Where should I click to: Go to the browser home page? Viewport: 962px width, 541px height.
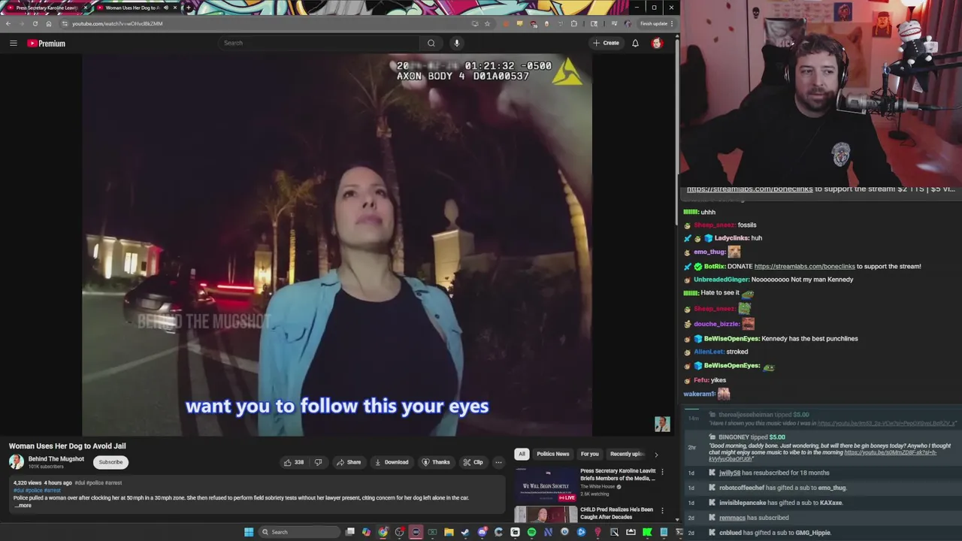pyautogui.click(x=49, y=23)
